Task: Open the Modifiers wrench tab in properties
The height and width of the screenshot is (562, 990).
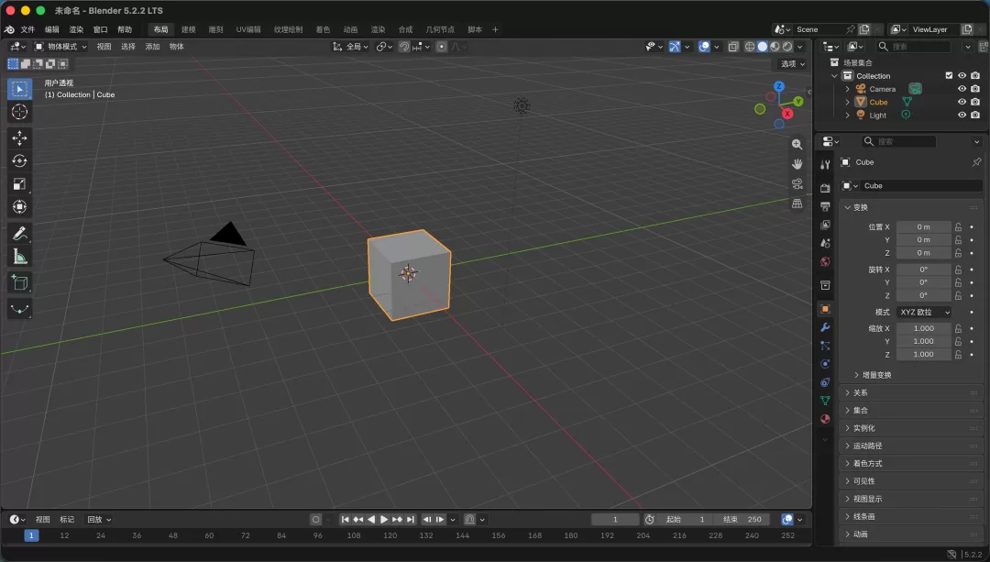Action: 825,327
